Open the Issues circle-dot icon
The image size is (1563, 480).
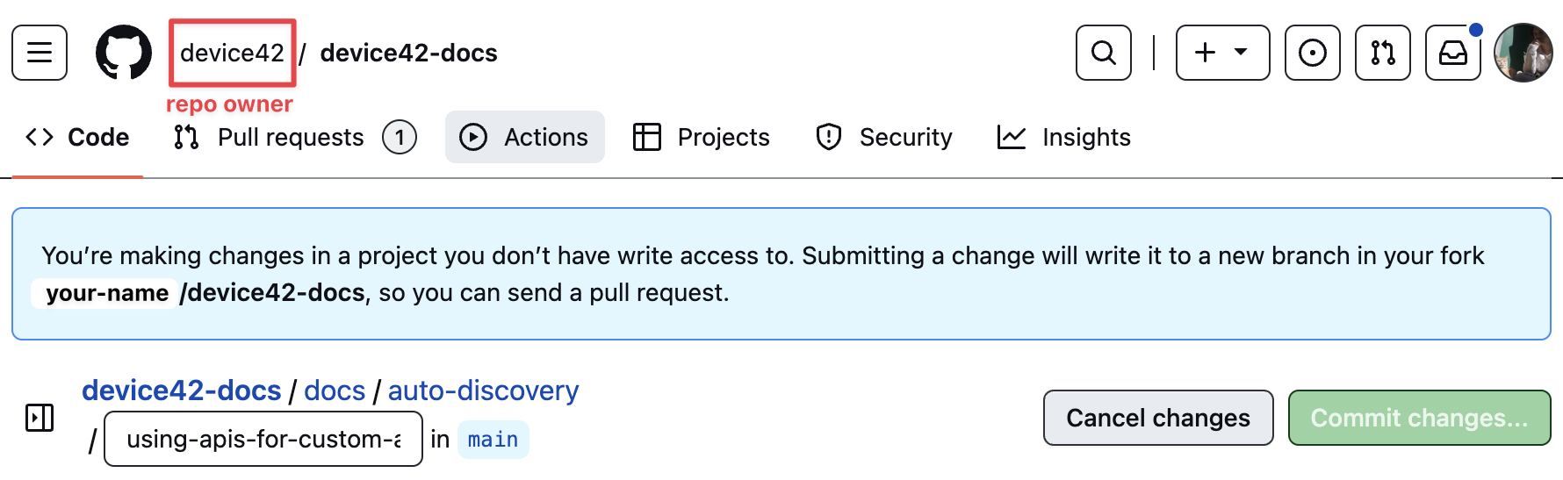[1312, 53]
